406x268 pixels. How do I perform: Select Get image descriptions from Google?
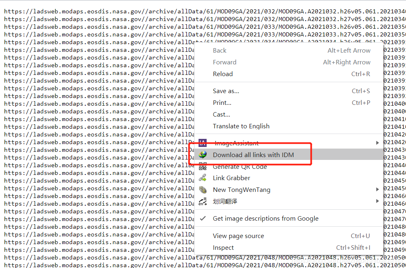click(x=289, y=219)
